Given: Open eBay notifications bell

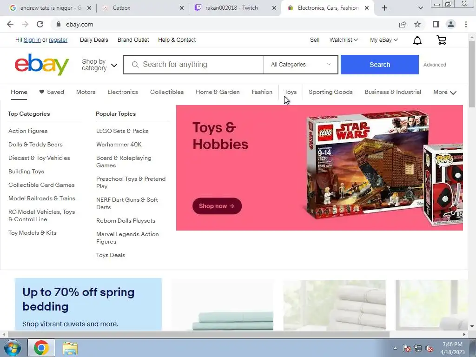Looking at the screenshot, I should pos(417,40).
